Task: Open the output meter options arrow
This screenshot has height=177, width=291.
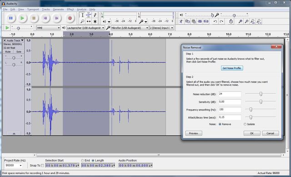Action: click(x=109, y=22)
